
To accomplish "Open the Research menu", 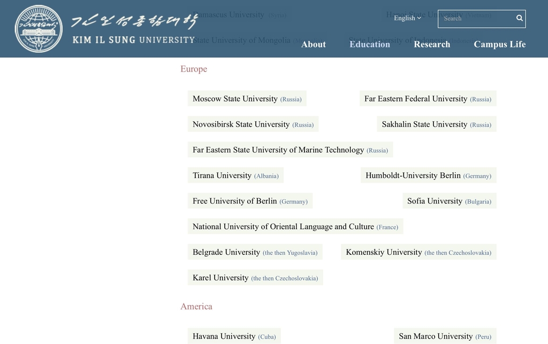I will click(x=432, y=44).
